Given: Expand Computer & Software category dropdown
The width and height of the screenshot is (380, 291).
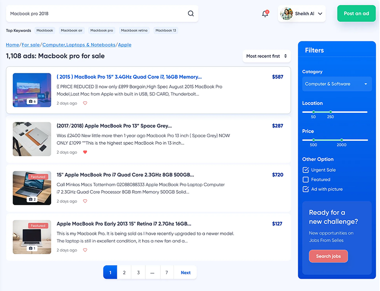Looking at the screenshot, I should pos(337,84).
